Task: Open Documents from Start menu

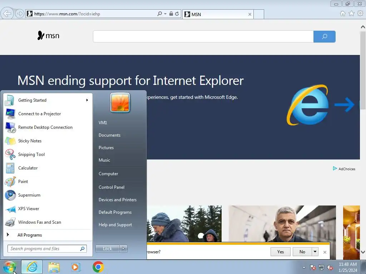Action: 109,135
